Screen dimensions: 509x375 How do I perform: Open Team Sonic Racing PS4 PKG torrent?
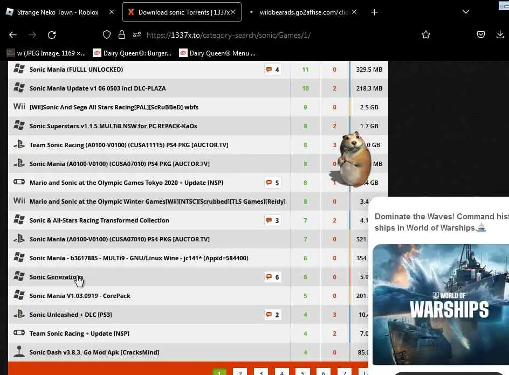pyautogui.click(x=129, y=145)
